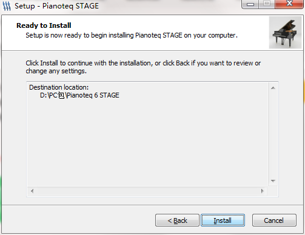Minimize the Setup window
This screenshot has height=235, width=305.
point(250,4)
